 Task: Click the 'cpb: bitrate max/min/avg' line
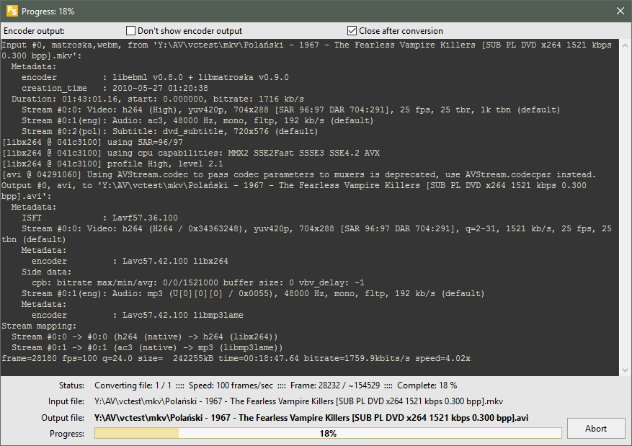(x=198, y=283)
